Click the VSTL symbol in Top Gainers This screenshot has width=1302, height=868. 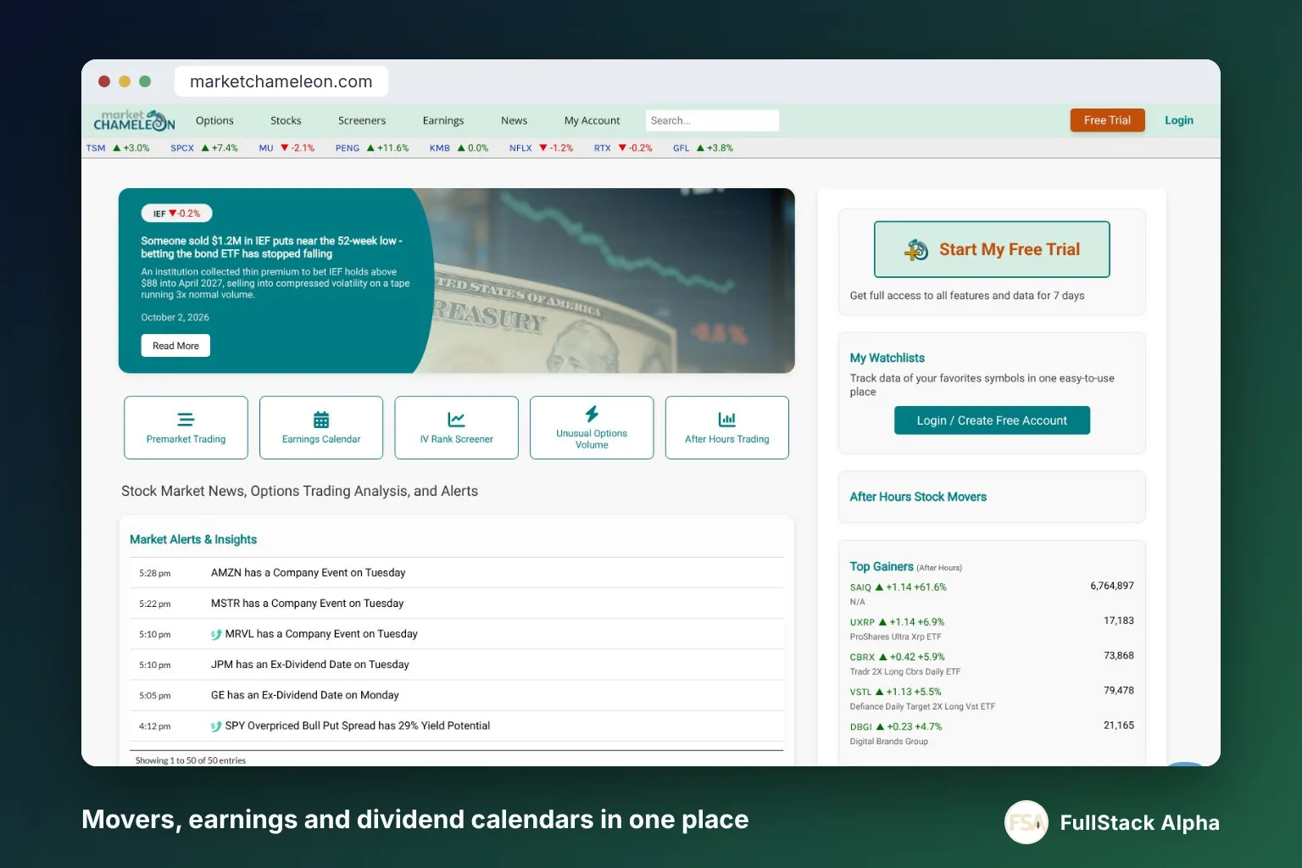[860, 692]
